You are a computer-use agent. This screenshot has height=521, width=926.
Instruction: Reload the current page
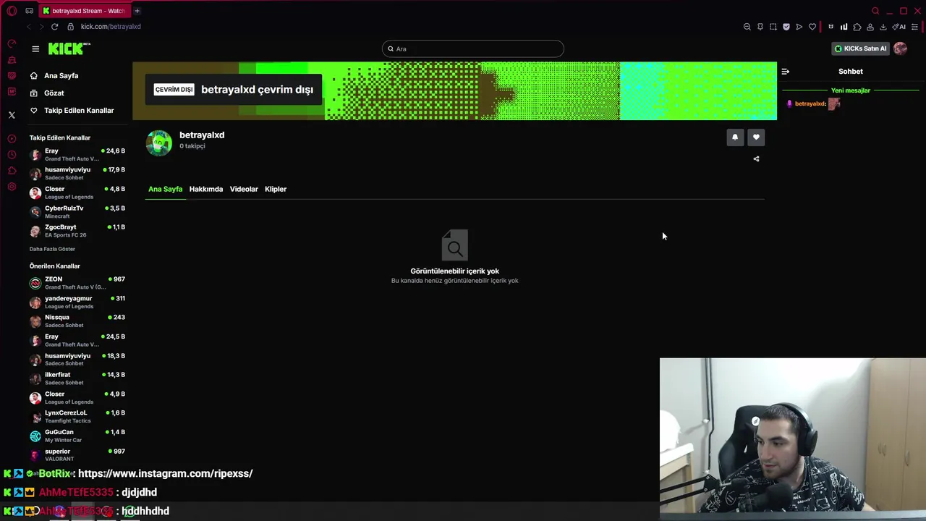coord(54,27)
